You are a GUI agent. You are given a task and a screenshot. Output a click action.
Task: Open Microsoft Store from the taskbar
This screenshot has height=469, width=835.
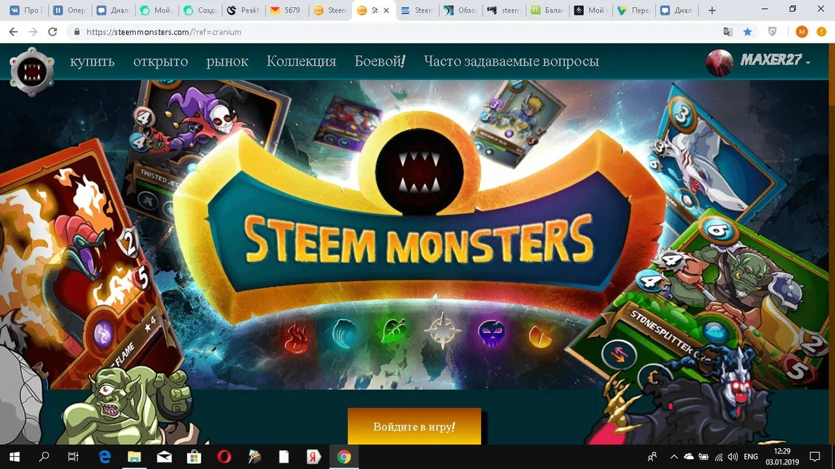(x=194, y=457)
